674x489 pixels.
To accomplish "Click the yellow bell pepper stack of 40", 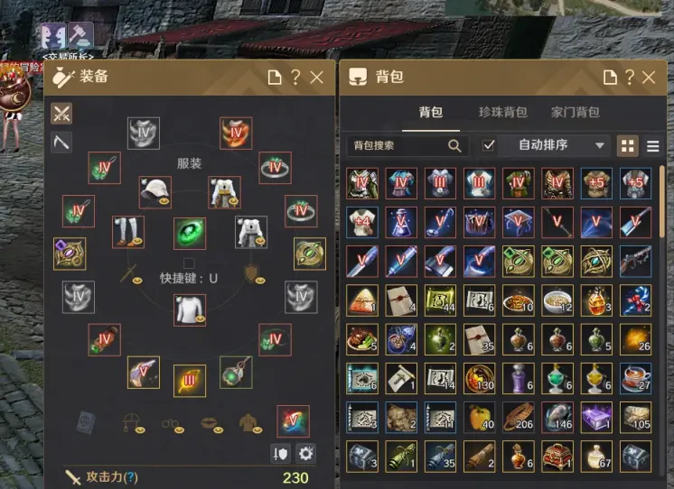I will (x=479, y=417).
